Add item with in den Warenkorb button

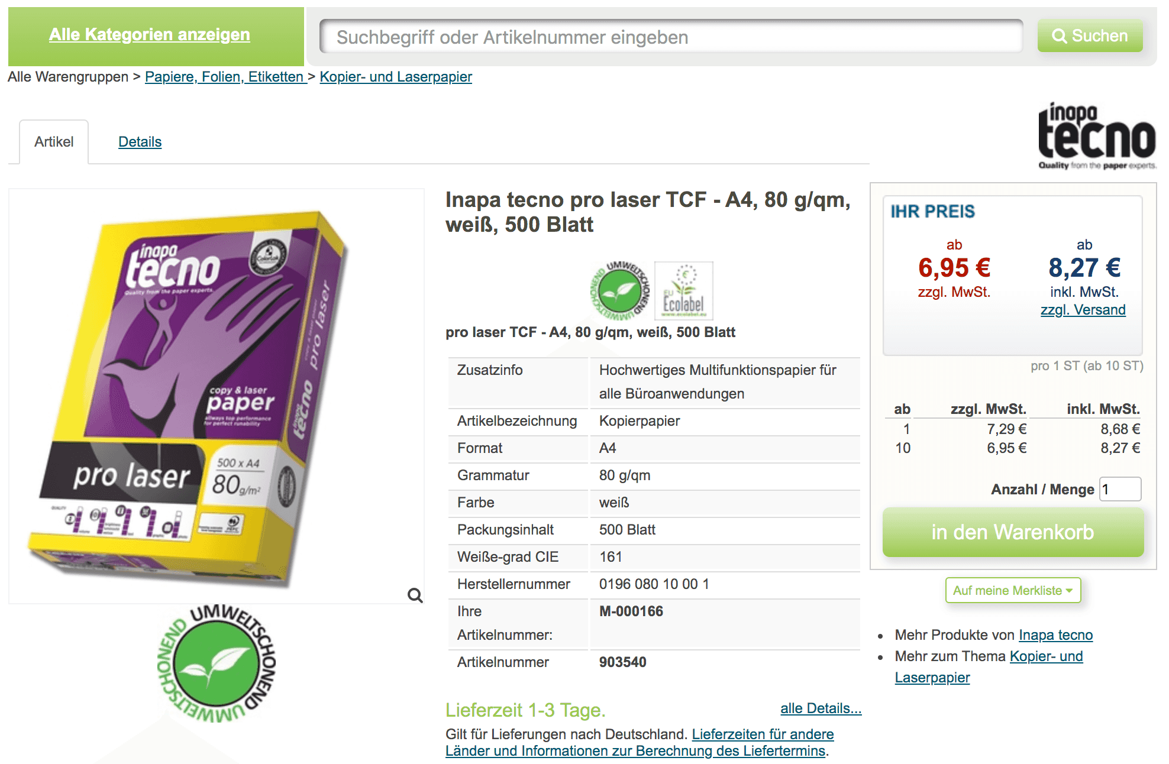[1013, 532]
